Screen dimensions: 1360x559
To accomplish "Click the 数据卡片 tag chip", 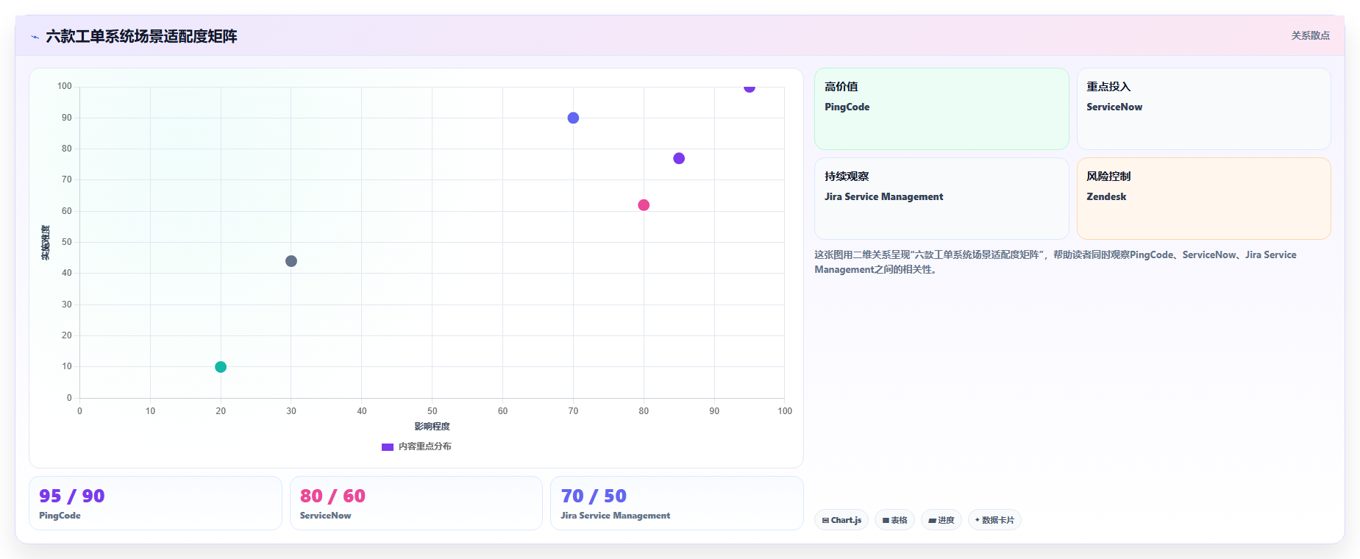I will [994, 520].
